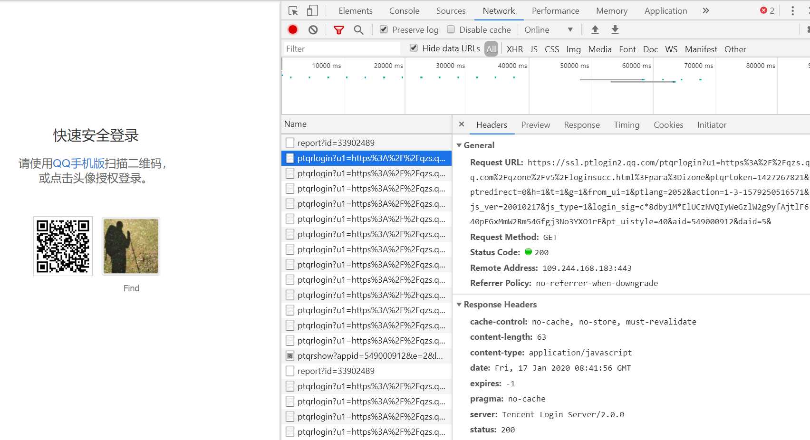Click the 200 status code value
The width and height of the screenshot is (810, 440).
click(x=541, y=252)
